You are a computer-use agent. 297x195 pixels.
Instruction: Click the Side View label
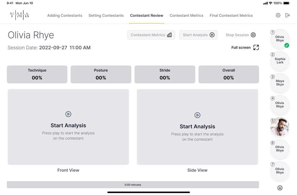point(197,170)
